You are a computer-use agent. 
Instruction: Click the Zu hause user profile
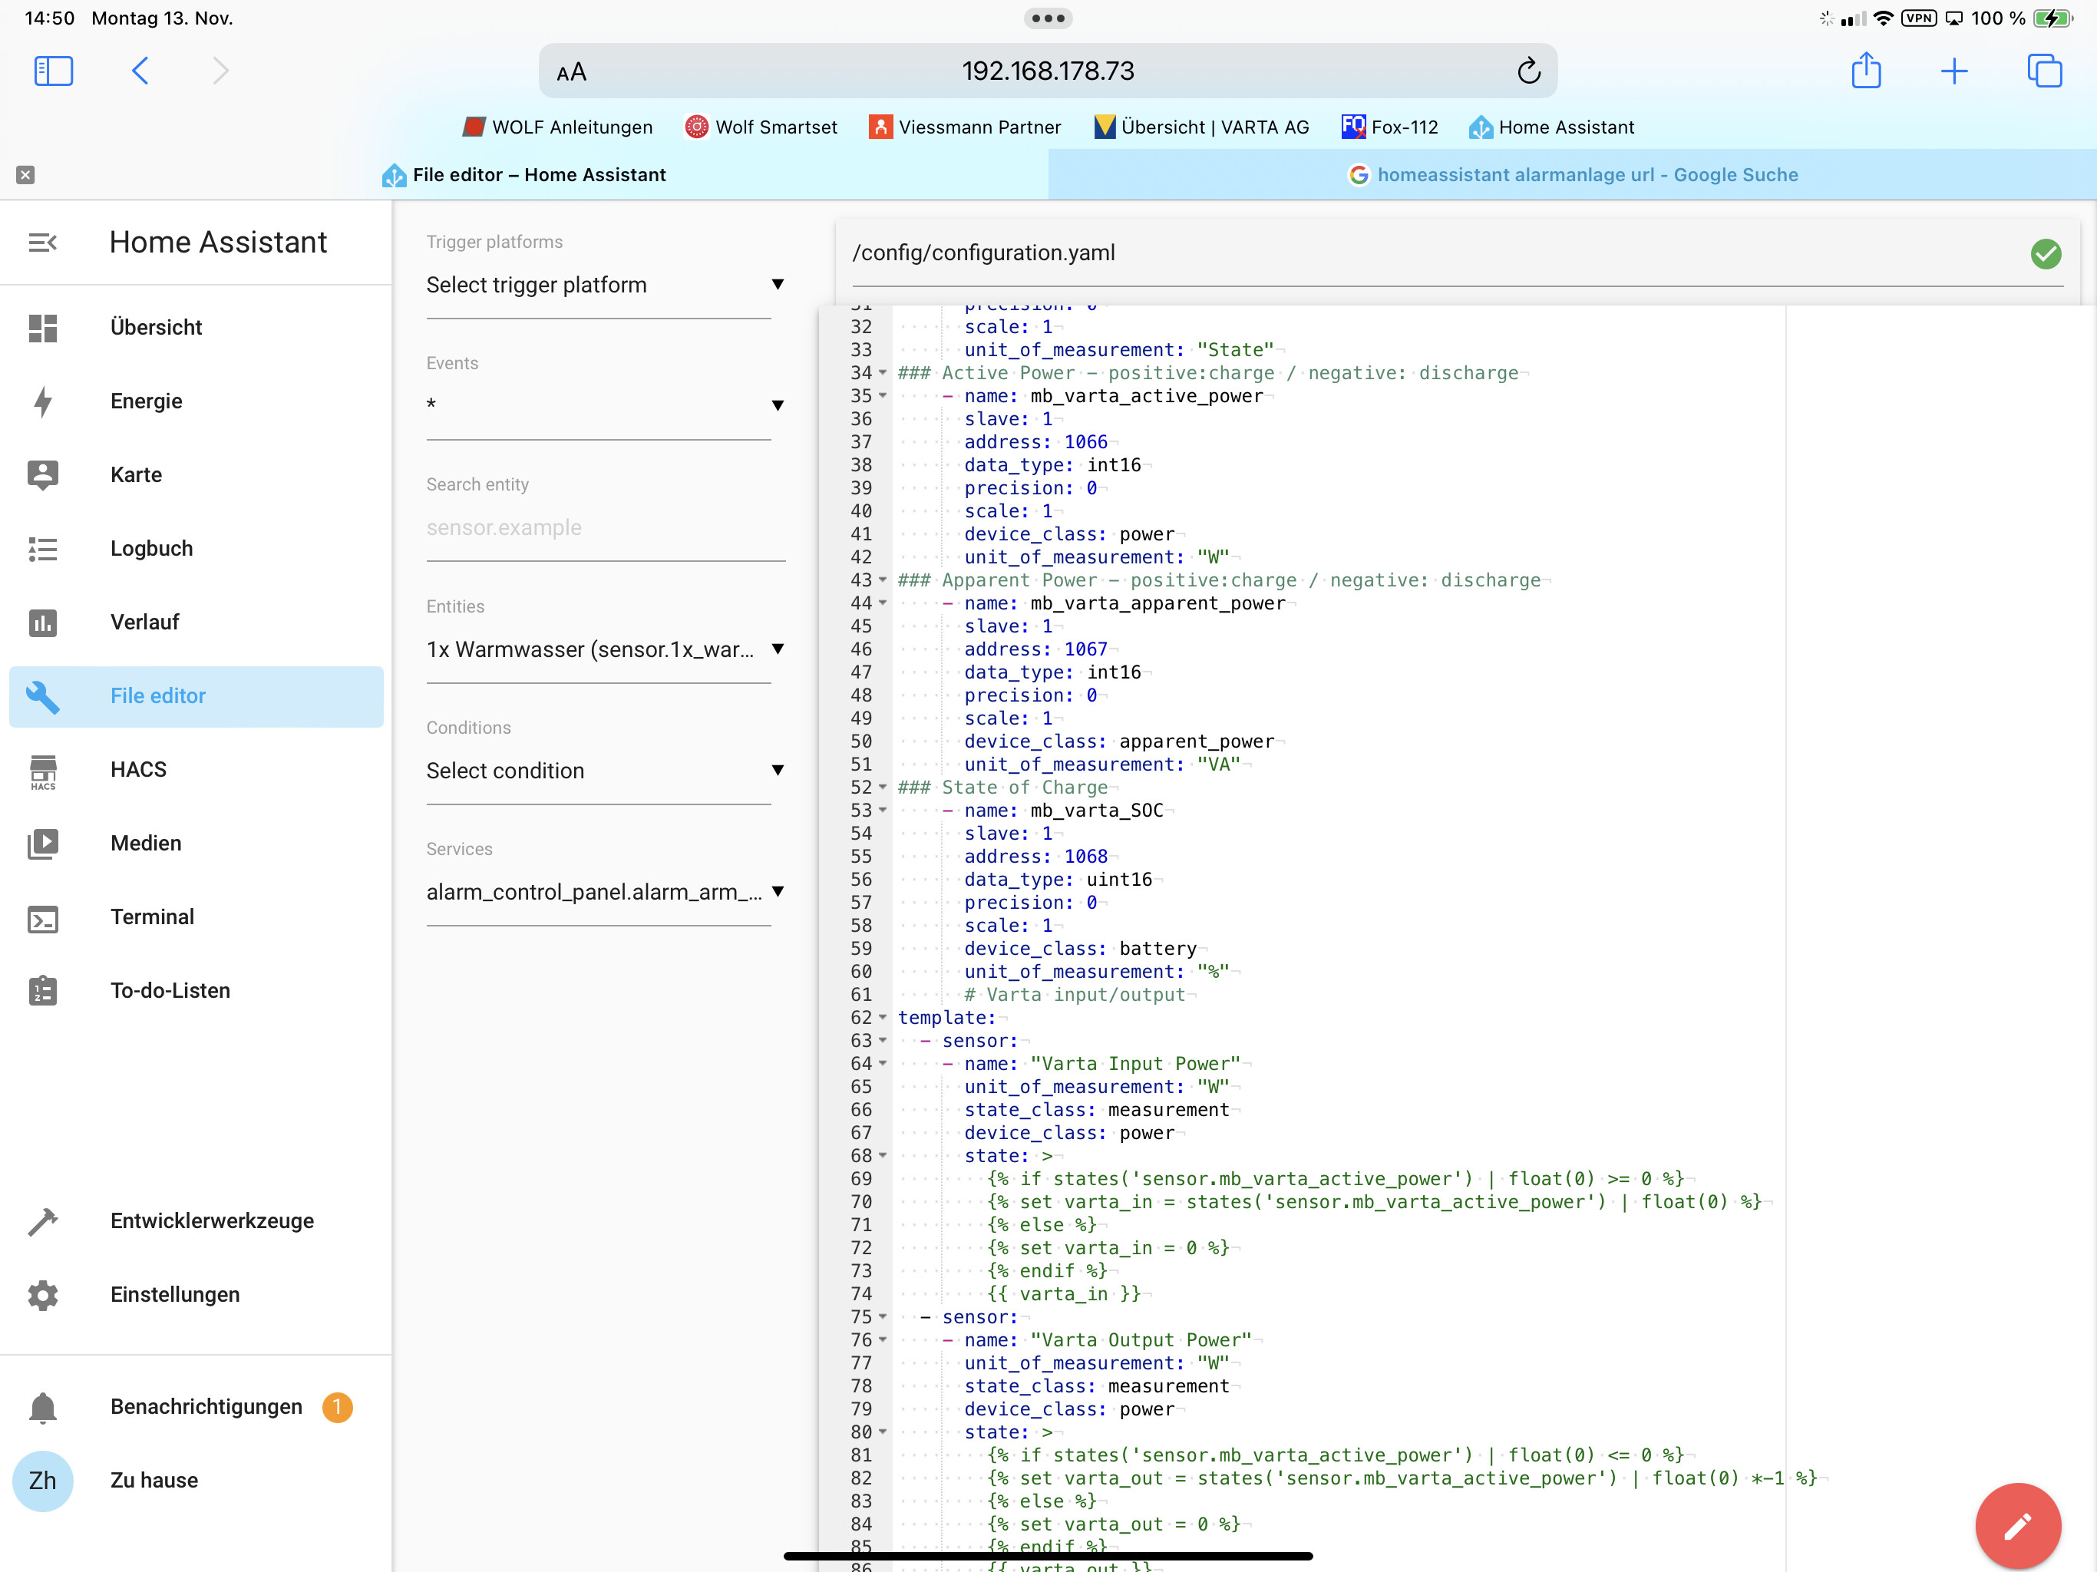click(152, 1480)
